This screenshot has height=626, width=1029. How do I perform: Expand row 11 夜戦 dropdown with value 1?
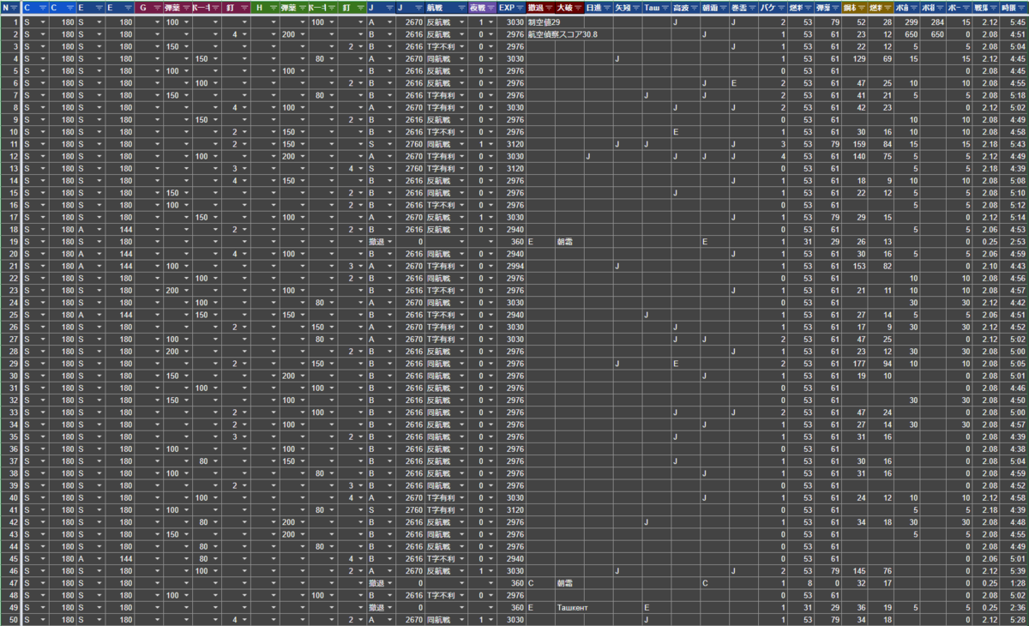click(x=491, y=144)
